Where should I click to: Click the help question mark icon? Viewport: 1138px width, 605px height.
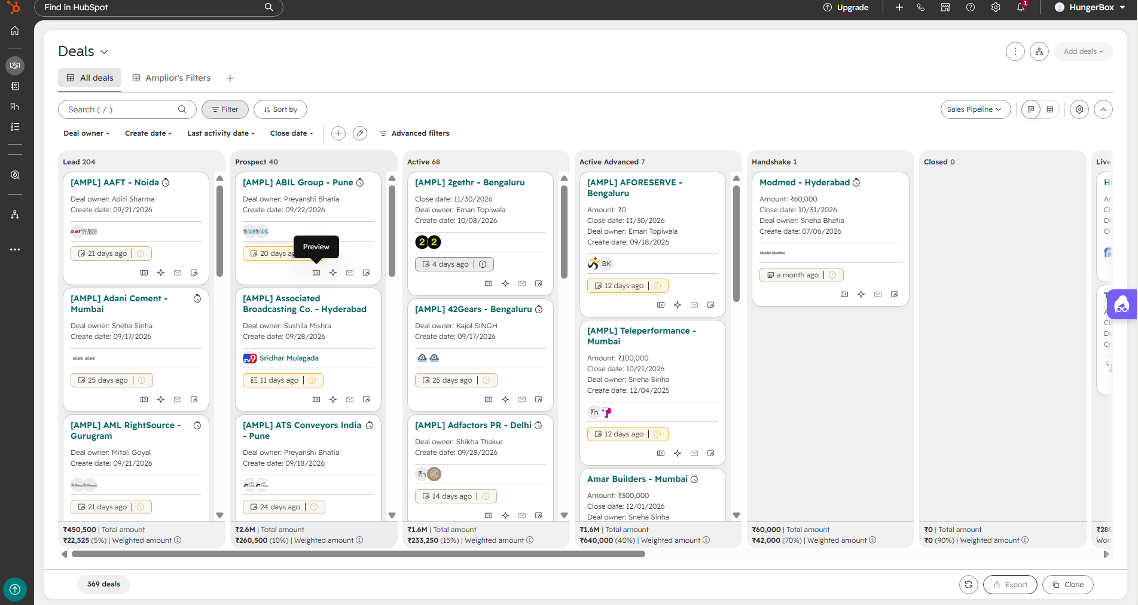tap(971, 7)
